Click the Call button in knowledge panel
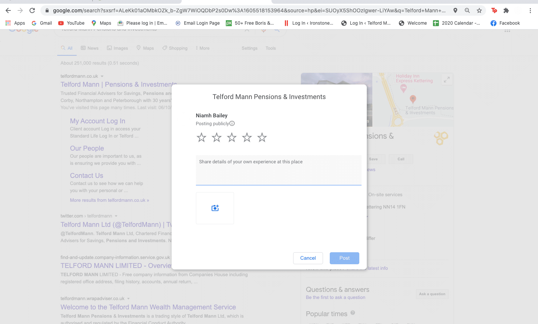538x324 pixels. (401, 159)
